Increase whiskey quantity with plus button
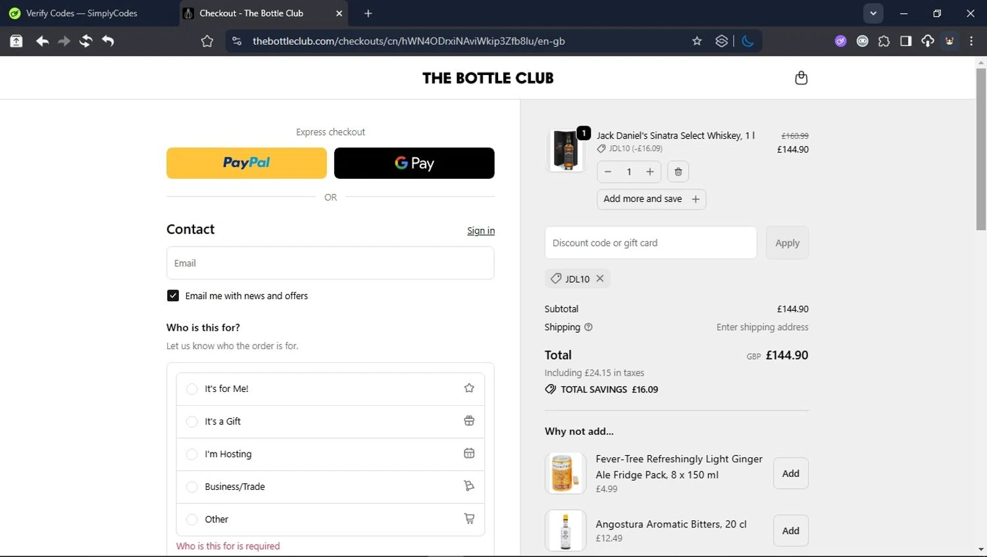Image resolution: width=987 pixels, height=557 pixels. click(650, 172)
